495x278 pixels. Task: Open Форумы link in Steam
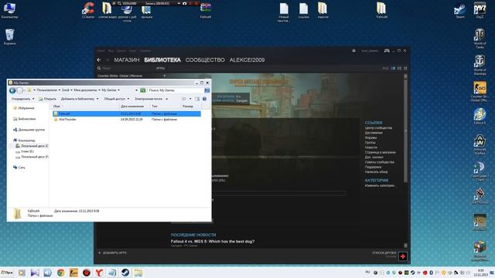pos(370,137)
